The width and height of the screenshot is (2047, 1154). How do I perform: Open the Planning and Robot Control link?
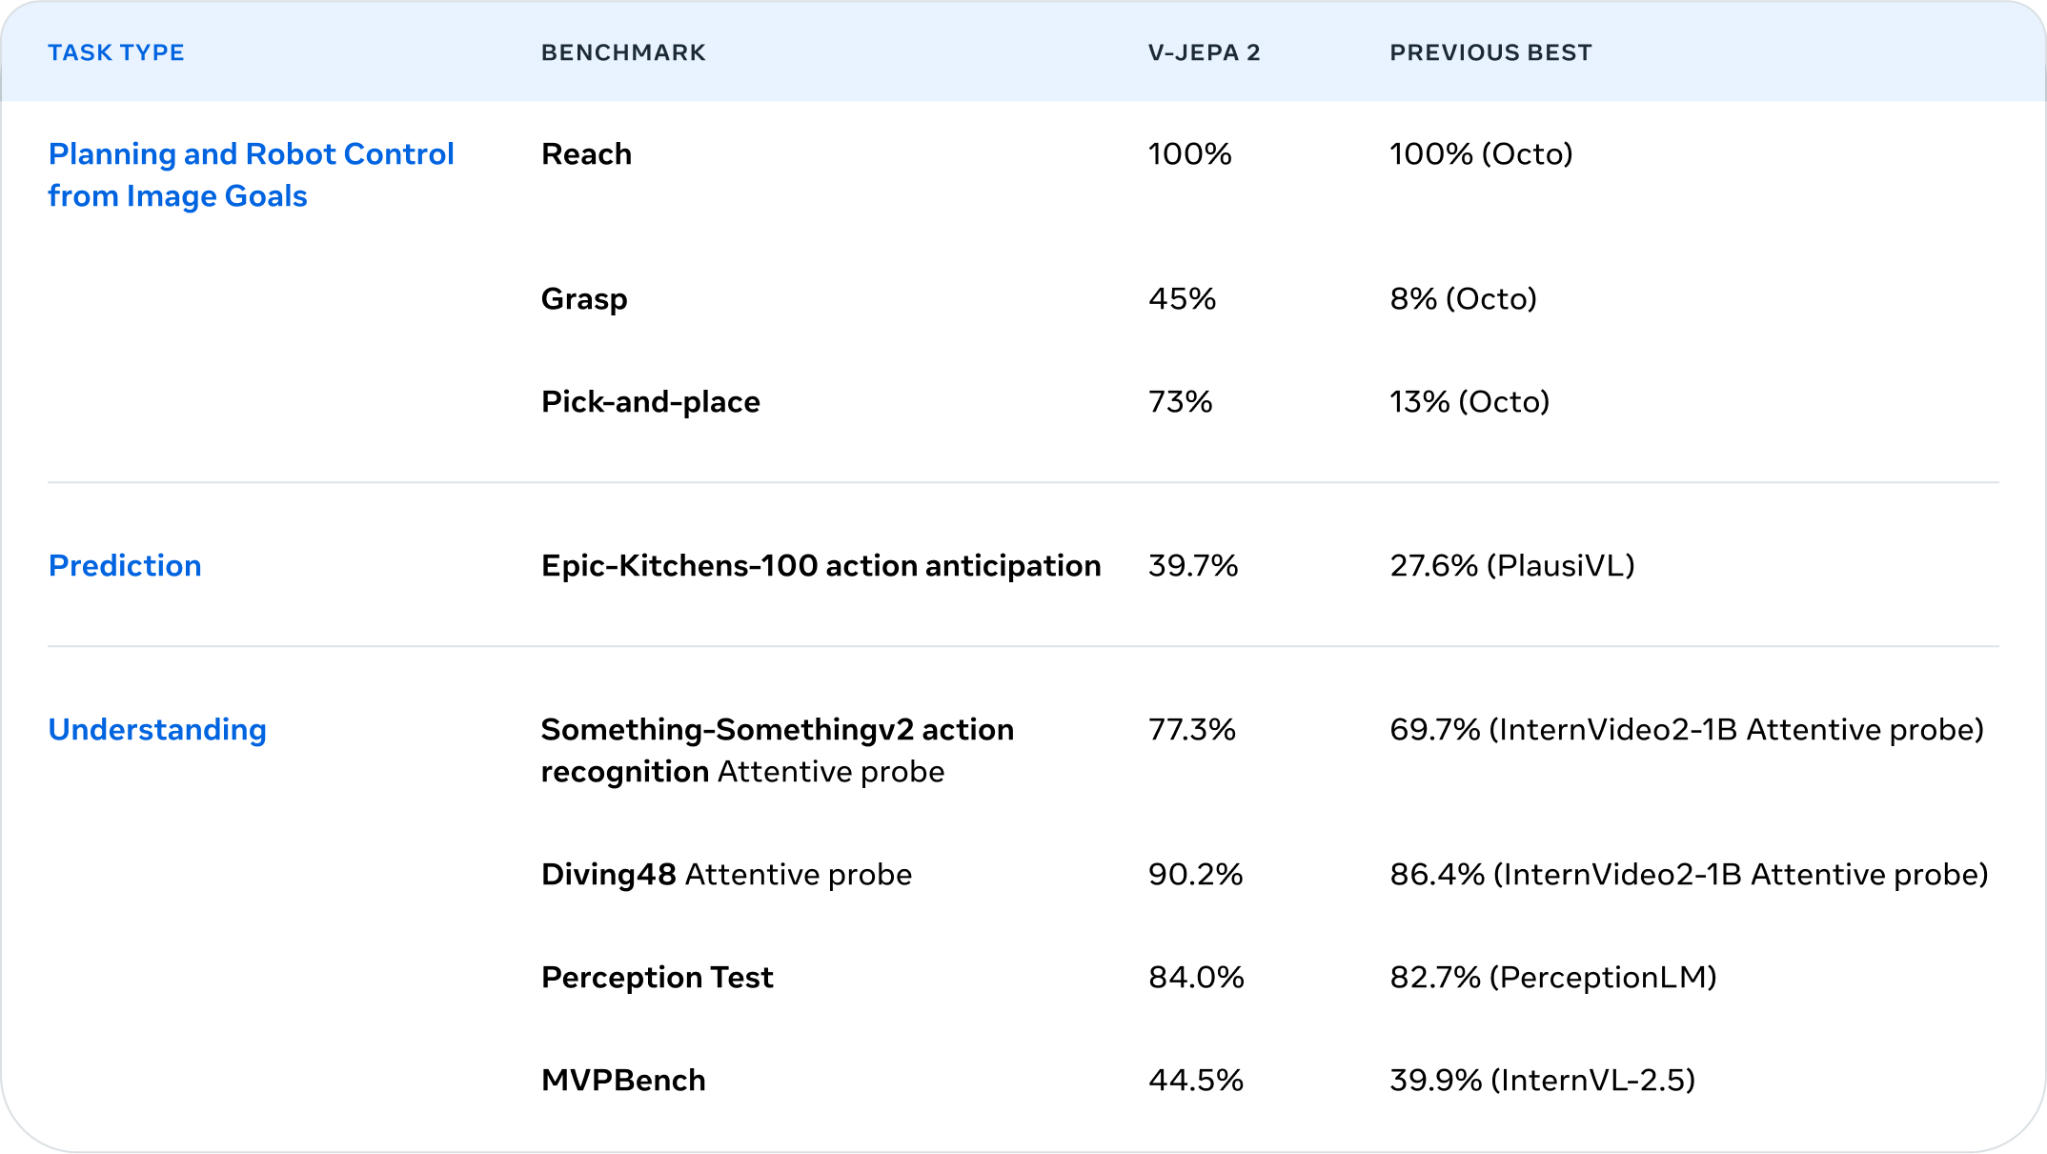tap(251, 174)
